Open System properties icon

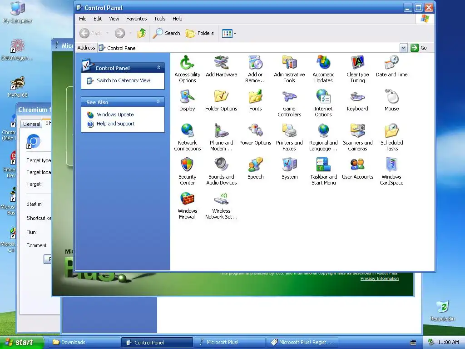tap(289, 168)
